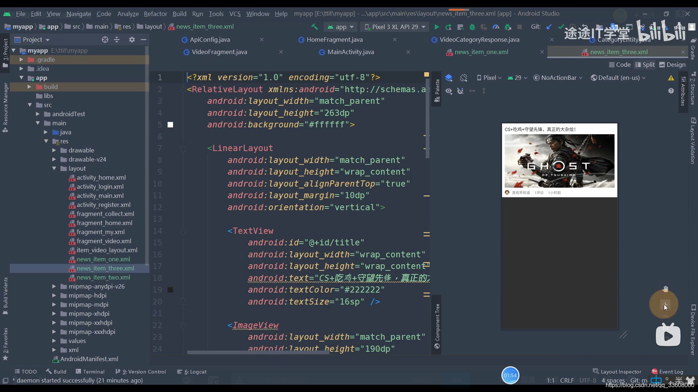Viewport: 698px width, 392px height.
Task: Open the API 29 version dropdown
Action: point(517,78)
